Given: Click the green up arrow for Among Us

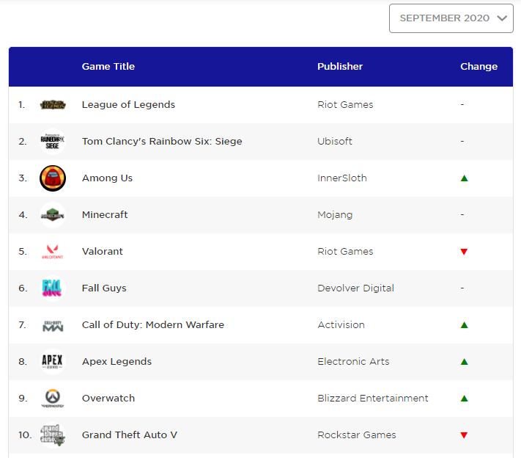Looking at the screenshot, I should tap(464, 178).
